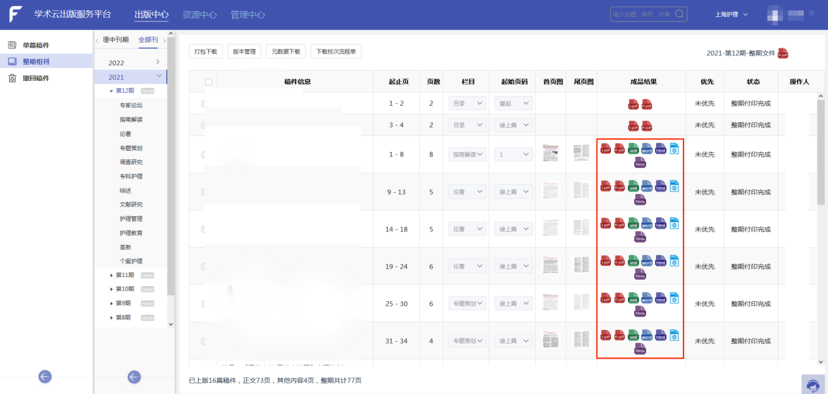
Task: Download the xml output of the third article
Action: click(x=632, y=150)
